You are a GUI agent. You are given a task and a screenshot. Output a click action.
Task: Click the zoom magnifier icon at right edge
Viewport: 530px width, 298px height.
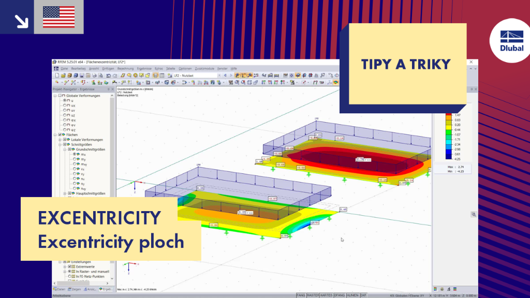click(x=474, y=215)
